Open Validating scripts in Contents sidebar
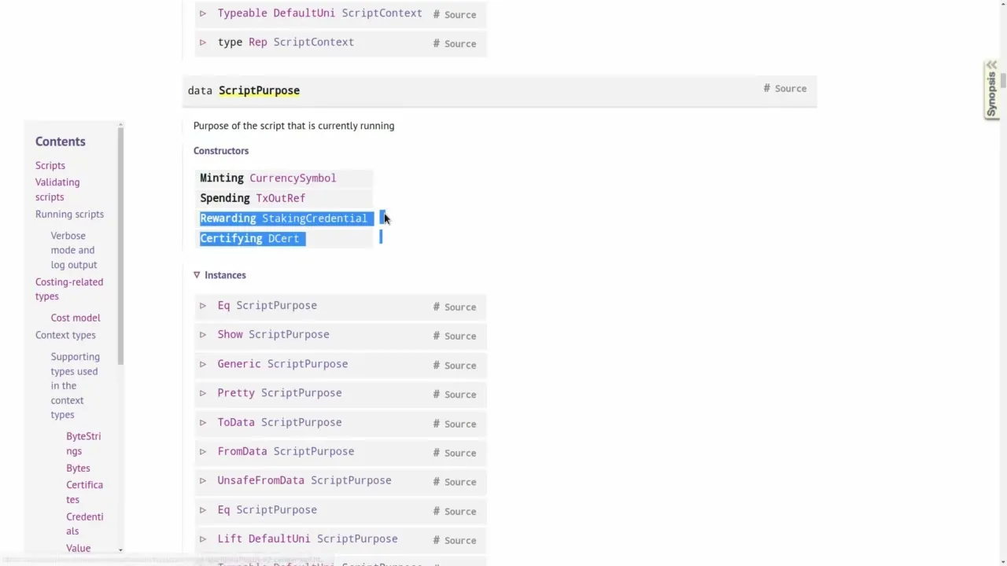Screen dimensions: 1007x566 coord(57,189)
